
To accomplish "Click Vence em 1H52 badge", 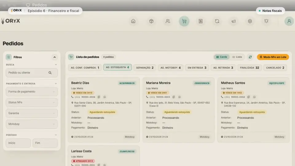I will coord(233,93).
